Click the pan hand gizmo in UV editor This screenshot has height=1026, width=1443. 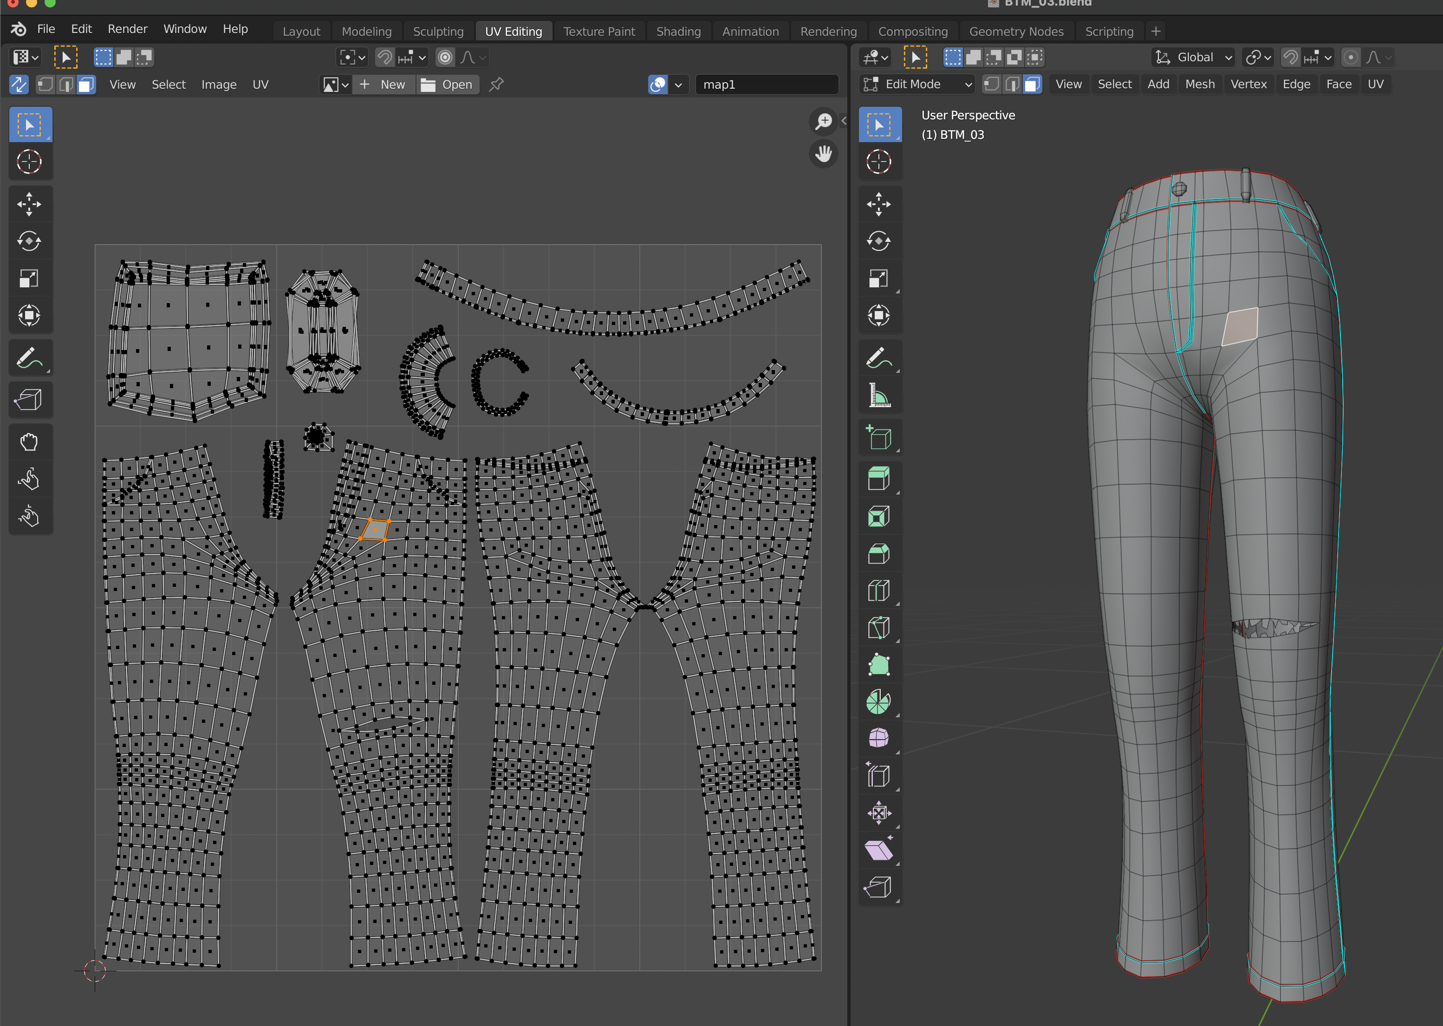[x=824, y=154]
